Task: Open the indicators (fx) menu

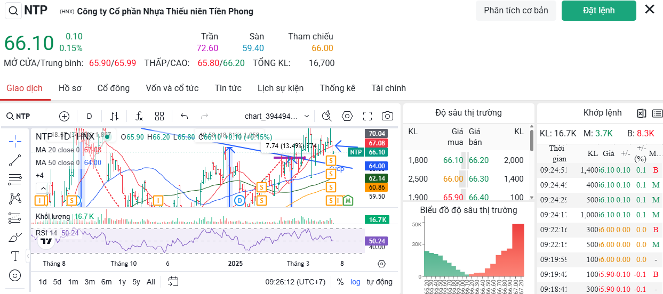Action: tap(139, 116)
